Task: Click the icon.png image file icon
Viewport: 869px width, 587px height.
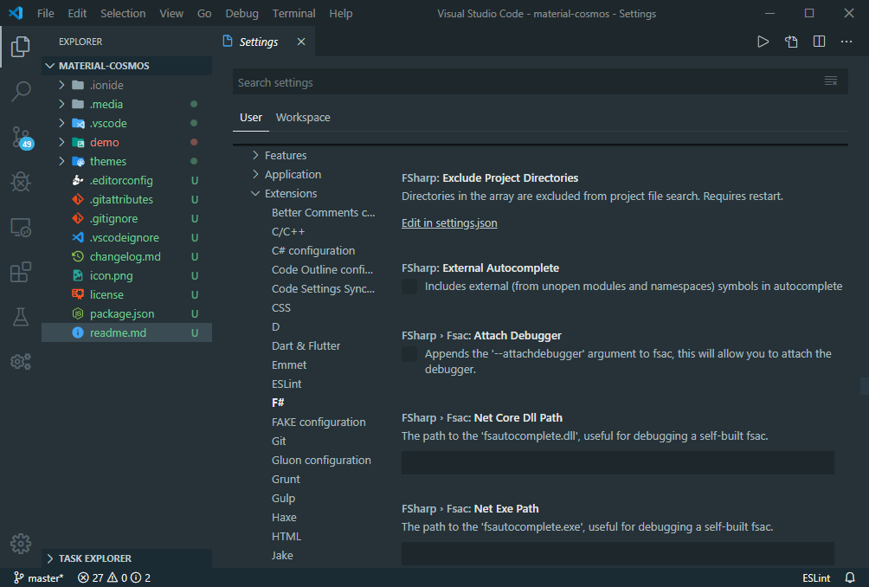Action: 78,275
